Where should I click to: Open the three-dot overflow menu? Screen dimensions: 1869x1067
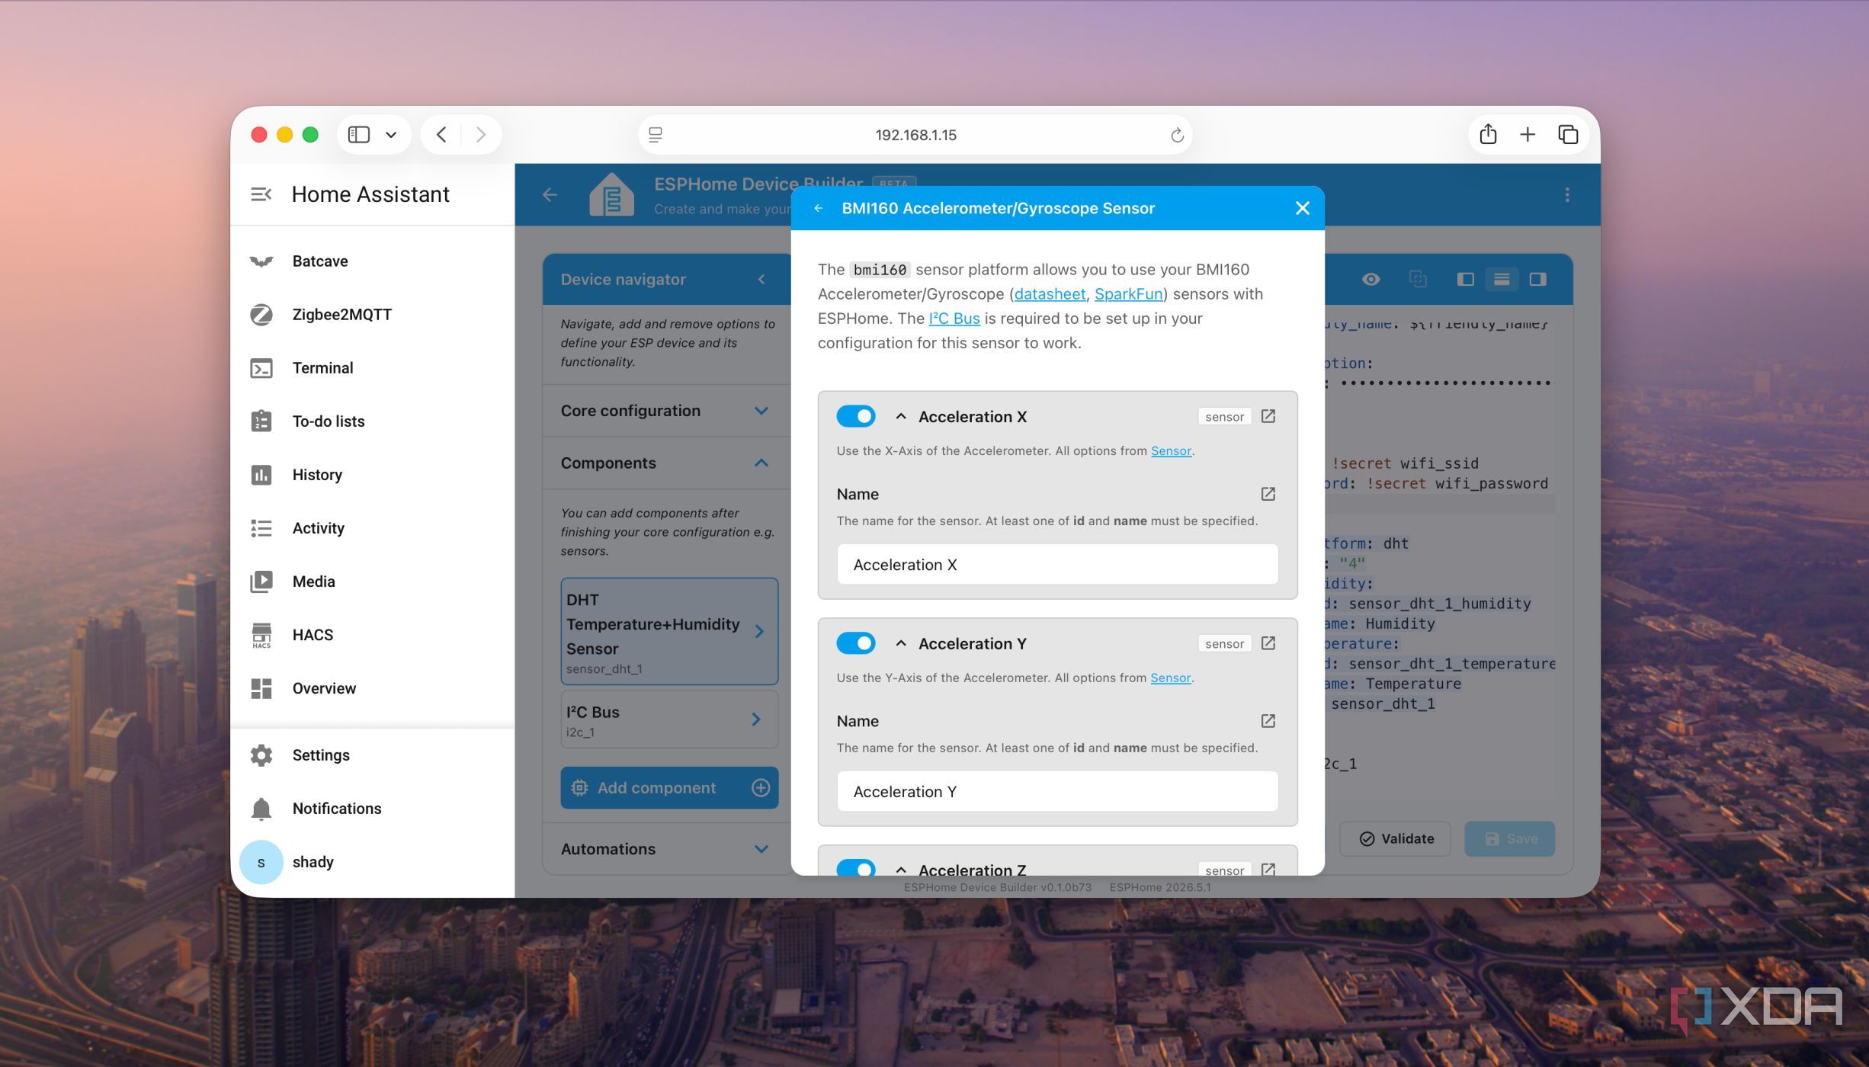click(1567, 195)
